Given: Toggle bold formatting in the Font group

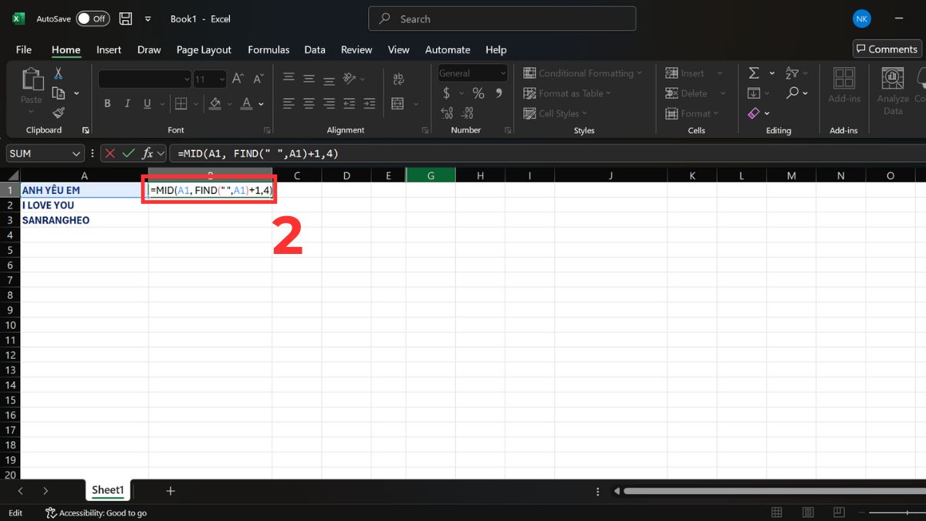Looking at the screenshot, I should coord(107,103).
